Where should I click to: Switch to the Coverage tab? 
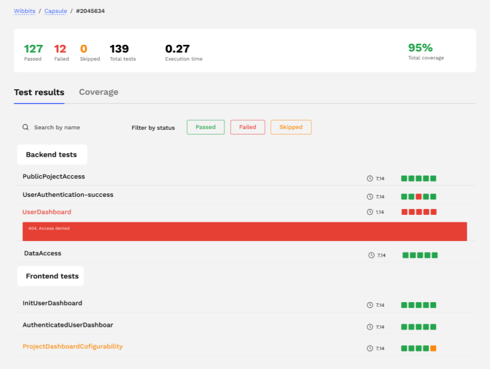point(98,92)
